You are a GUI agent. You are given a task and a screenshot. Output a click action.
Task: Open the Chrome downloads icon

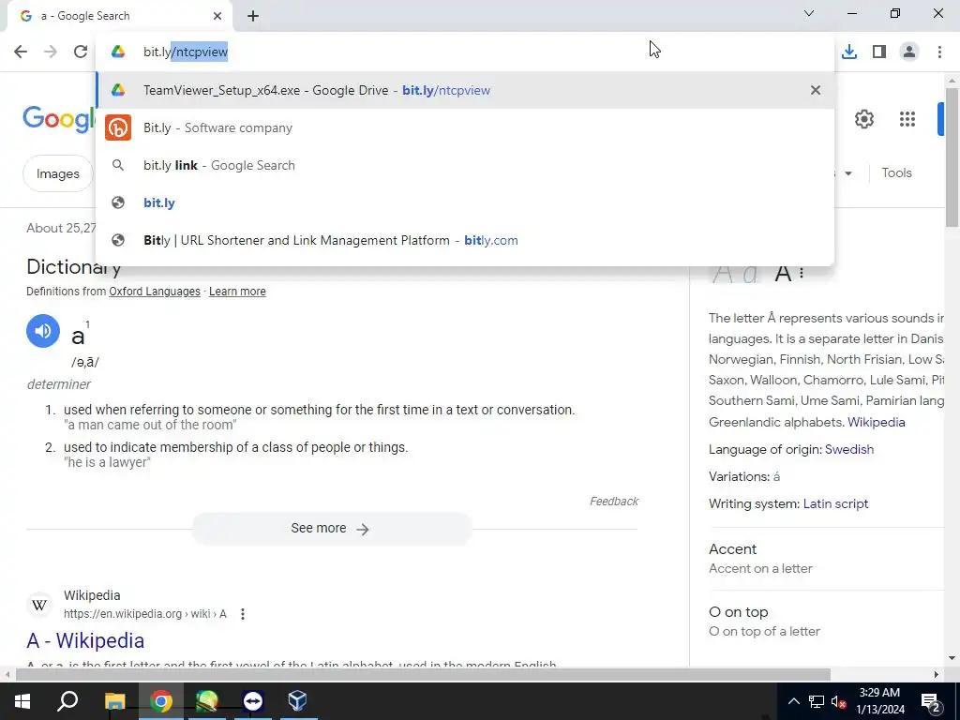(849, 52)
